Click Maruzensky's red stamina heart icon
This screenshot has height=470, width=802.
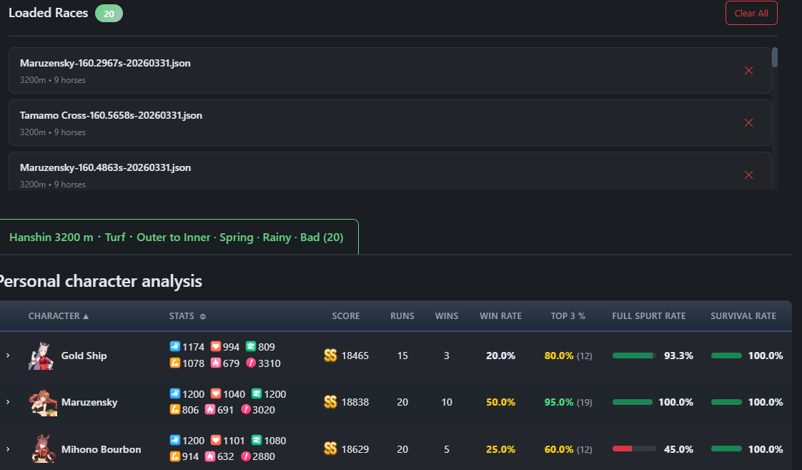tap(216, 393)
